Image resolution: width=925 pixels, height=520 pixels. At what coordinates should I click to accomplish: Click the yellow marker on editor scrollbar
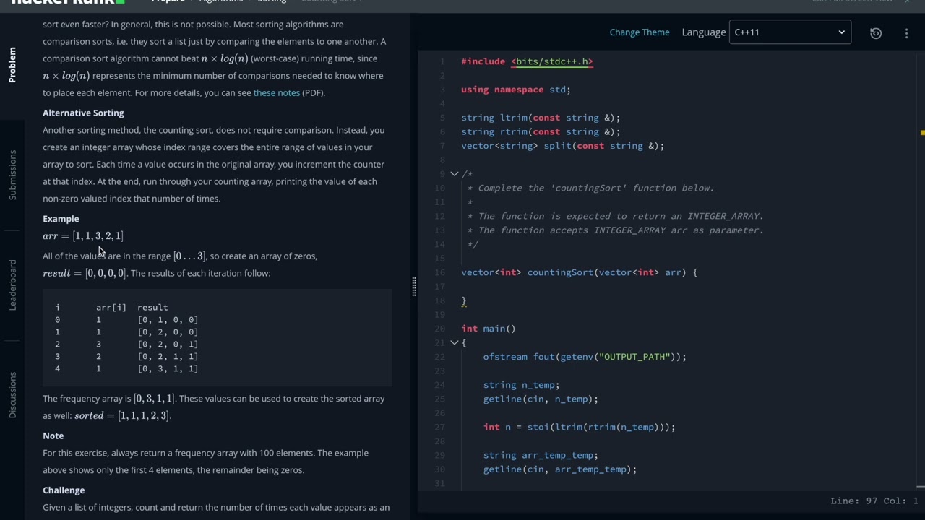coord(922,133)
